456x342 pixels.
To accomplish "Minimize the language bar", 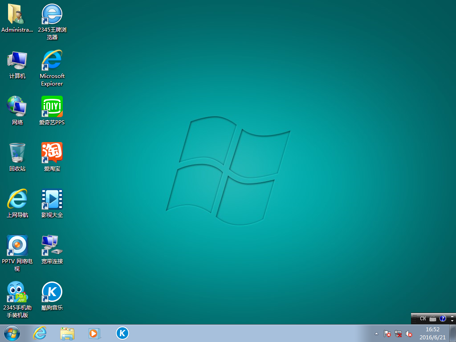I will [452, 316].
